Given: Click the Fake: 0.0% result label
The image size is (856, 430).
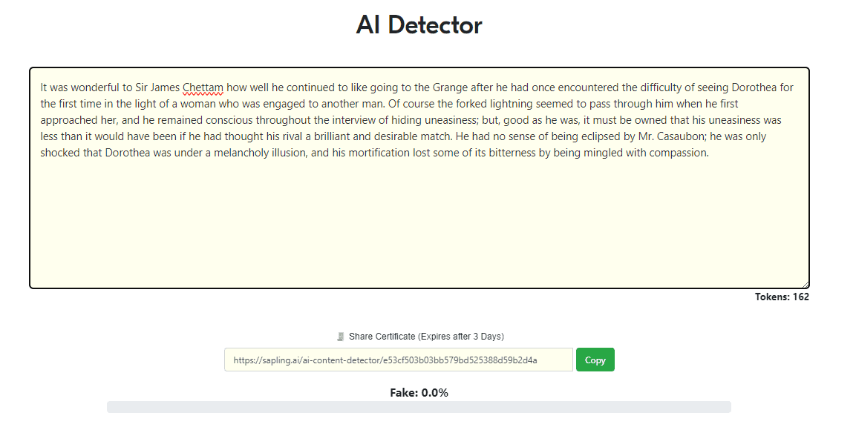Looking at the screenshot, I should 419,393.
